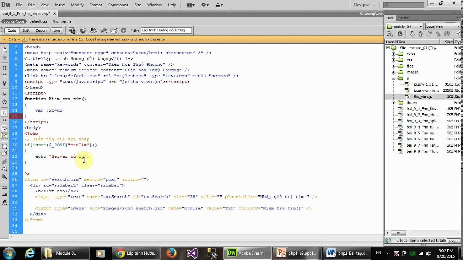Click Synchronize icon in Files panel
This screenshot has height=260, width=463.
(x=447, y=34)
